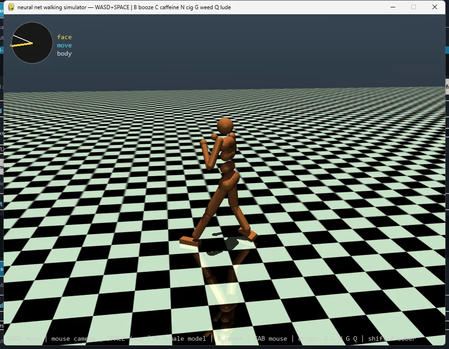
Task: Click the blue 'move' legend label
Action: (x=64, y=45)
